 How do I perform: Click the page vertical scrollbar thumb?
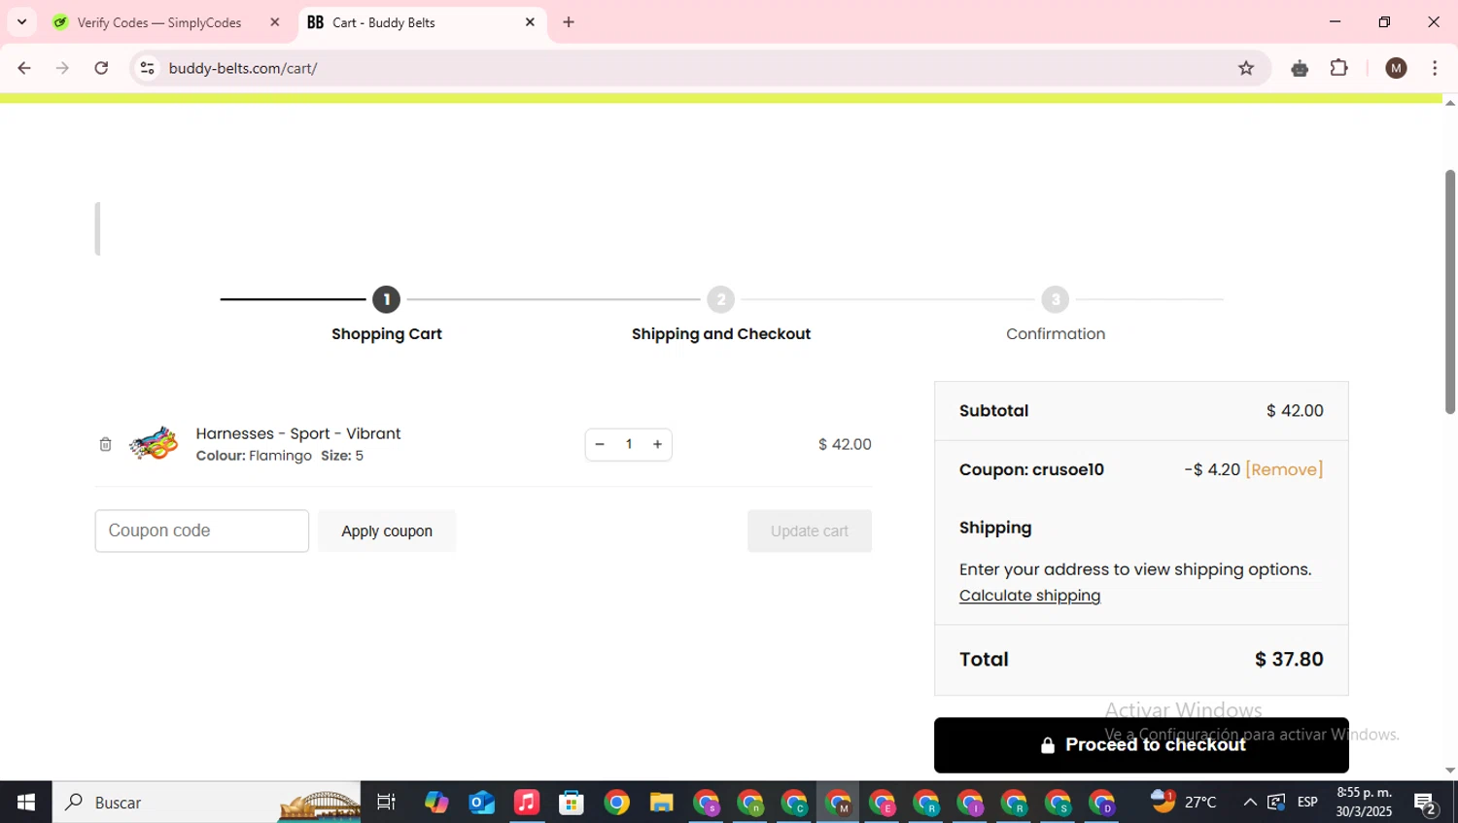[1449, 291]
